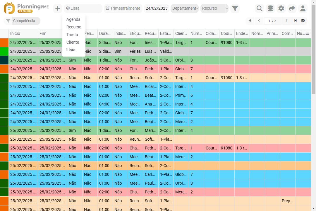316x211 pixels.
Task: Click the Códi... column header
Action: (227, 33)
